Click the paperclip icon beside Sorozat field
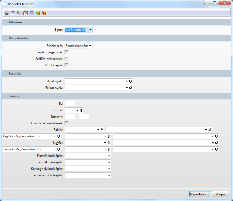 [81, 110]
